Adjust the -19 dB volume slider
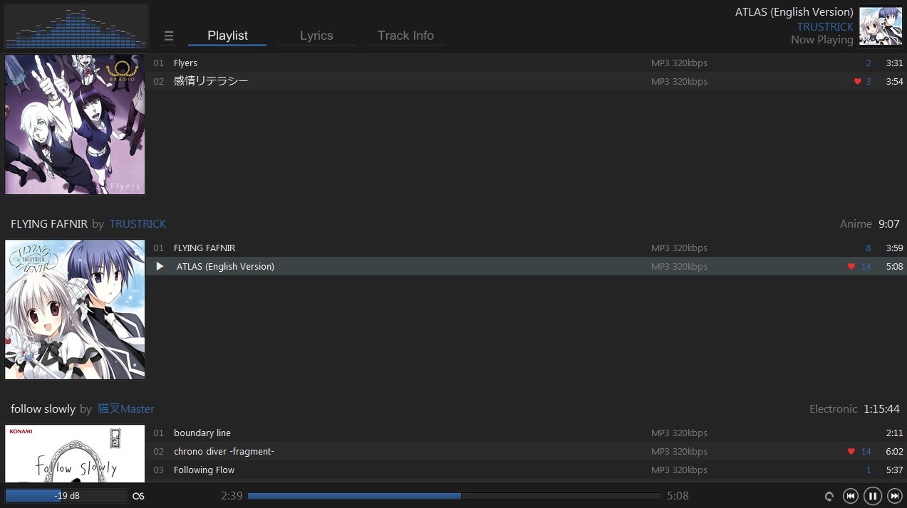The height and width of the screenshot is (508, 907). pos(66,496)
